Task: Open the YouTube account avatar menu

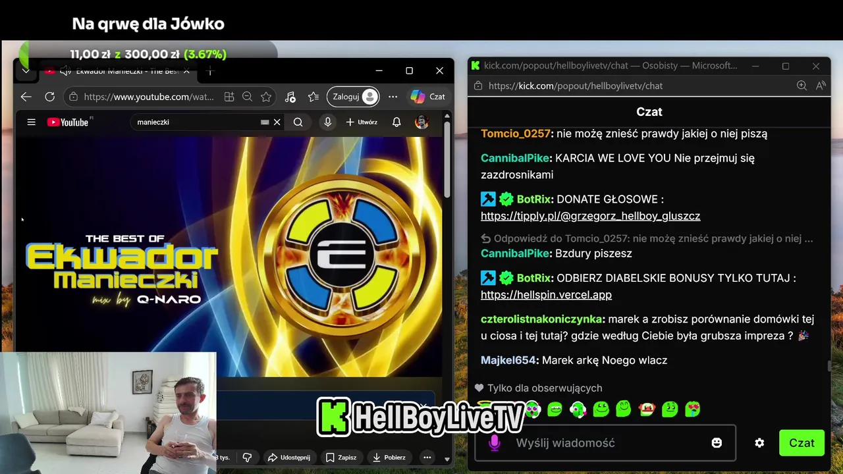Action: pyautogui.click(x=421, y=122)
